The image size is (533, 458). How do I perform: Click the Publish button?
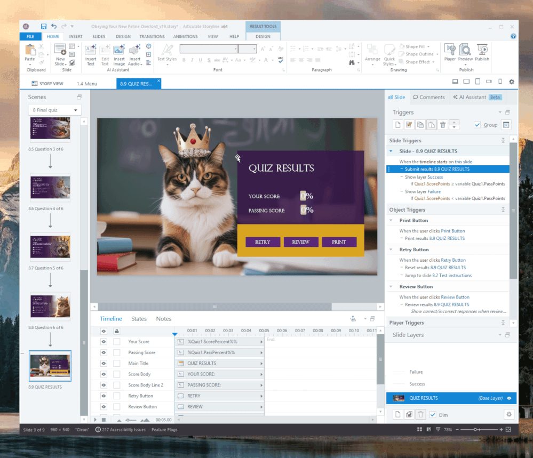click(x=482, y=52)
